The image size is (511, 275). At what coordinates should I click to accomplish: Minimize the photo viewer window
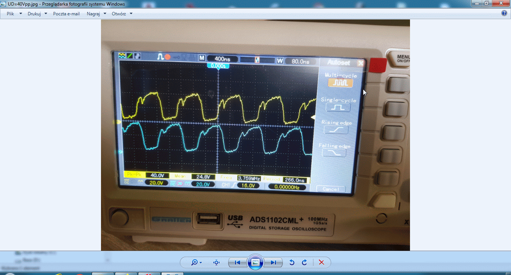(x=477, y=3)
